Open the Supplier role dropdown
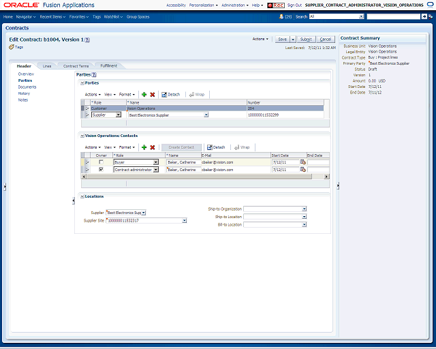436x349 pixels. pos(119,115)
